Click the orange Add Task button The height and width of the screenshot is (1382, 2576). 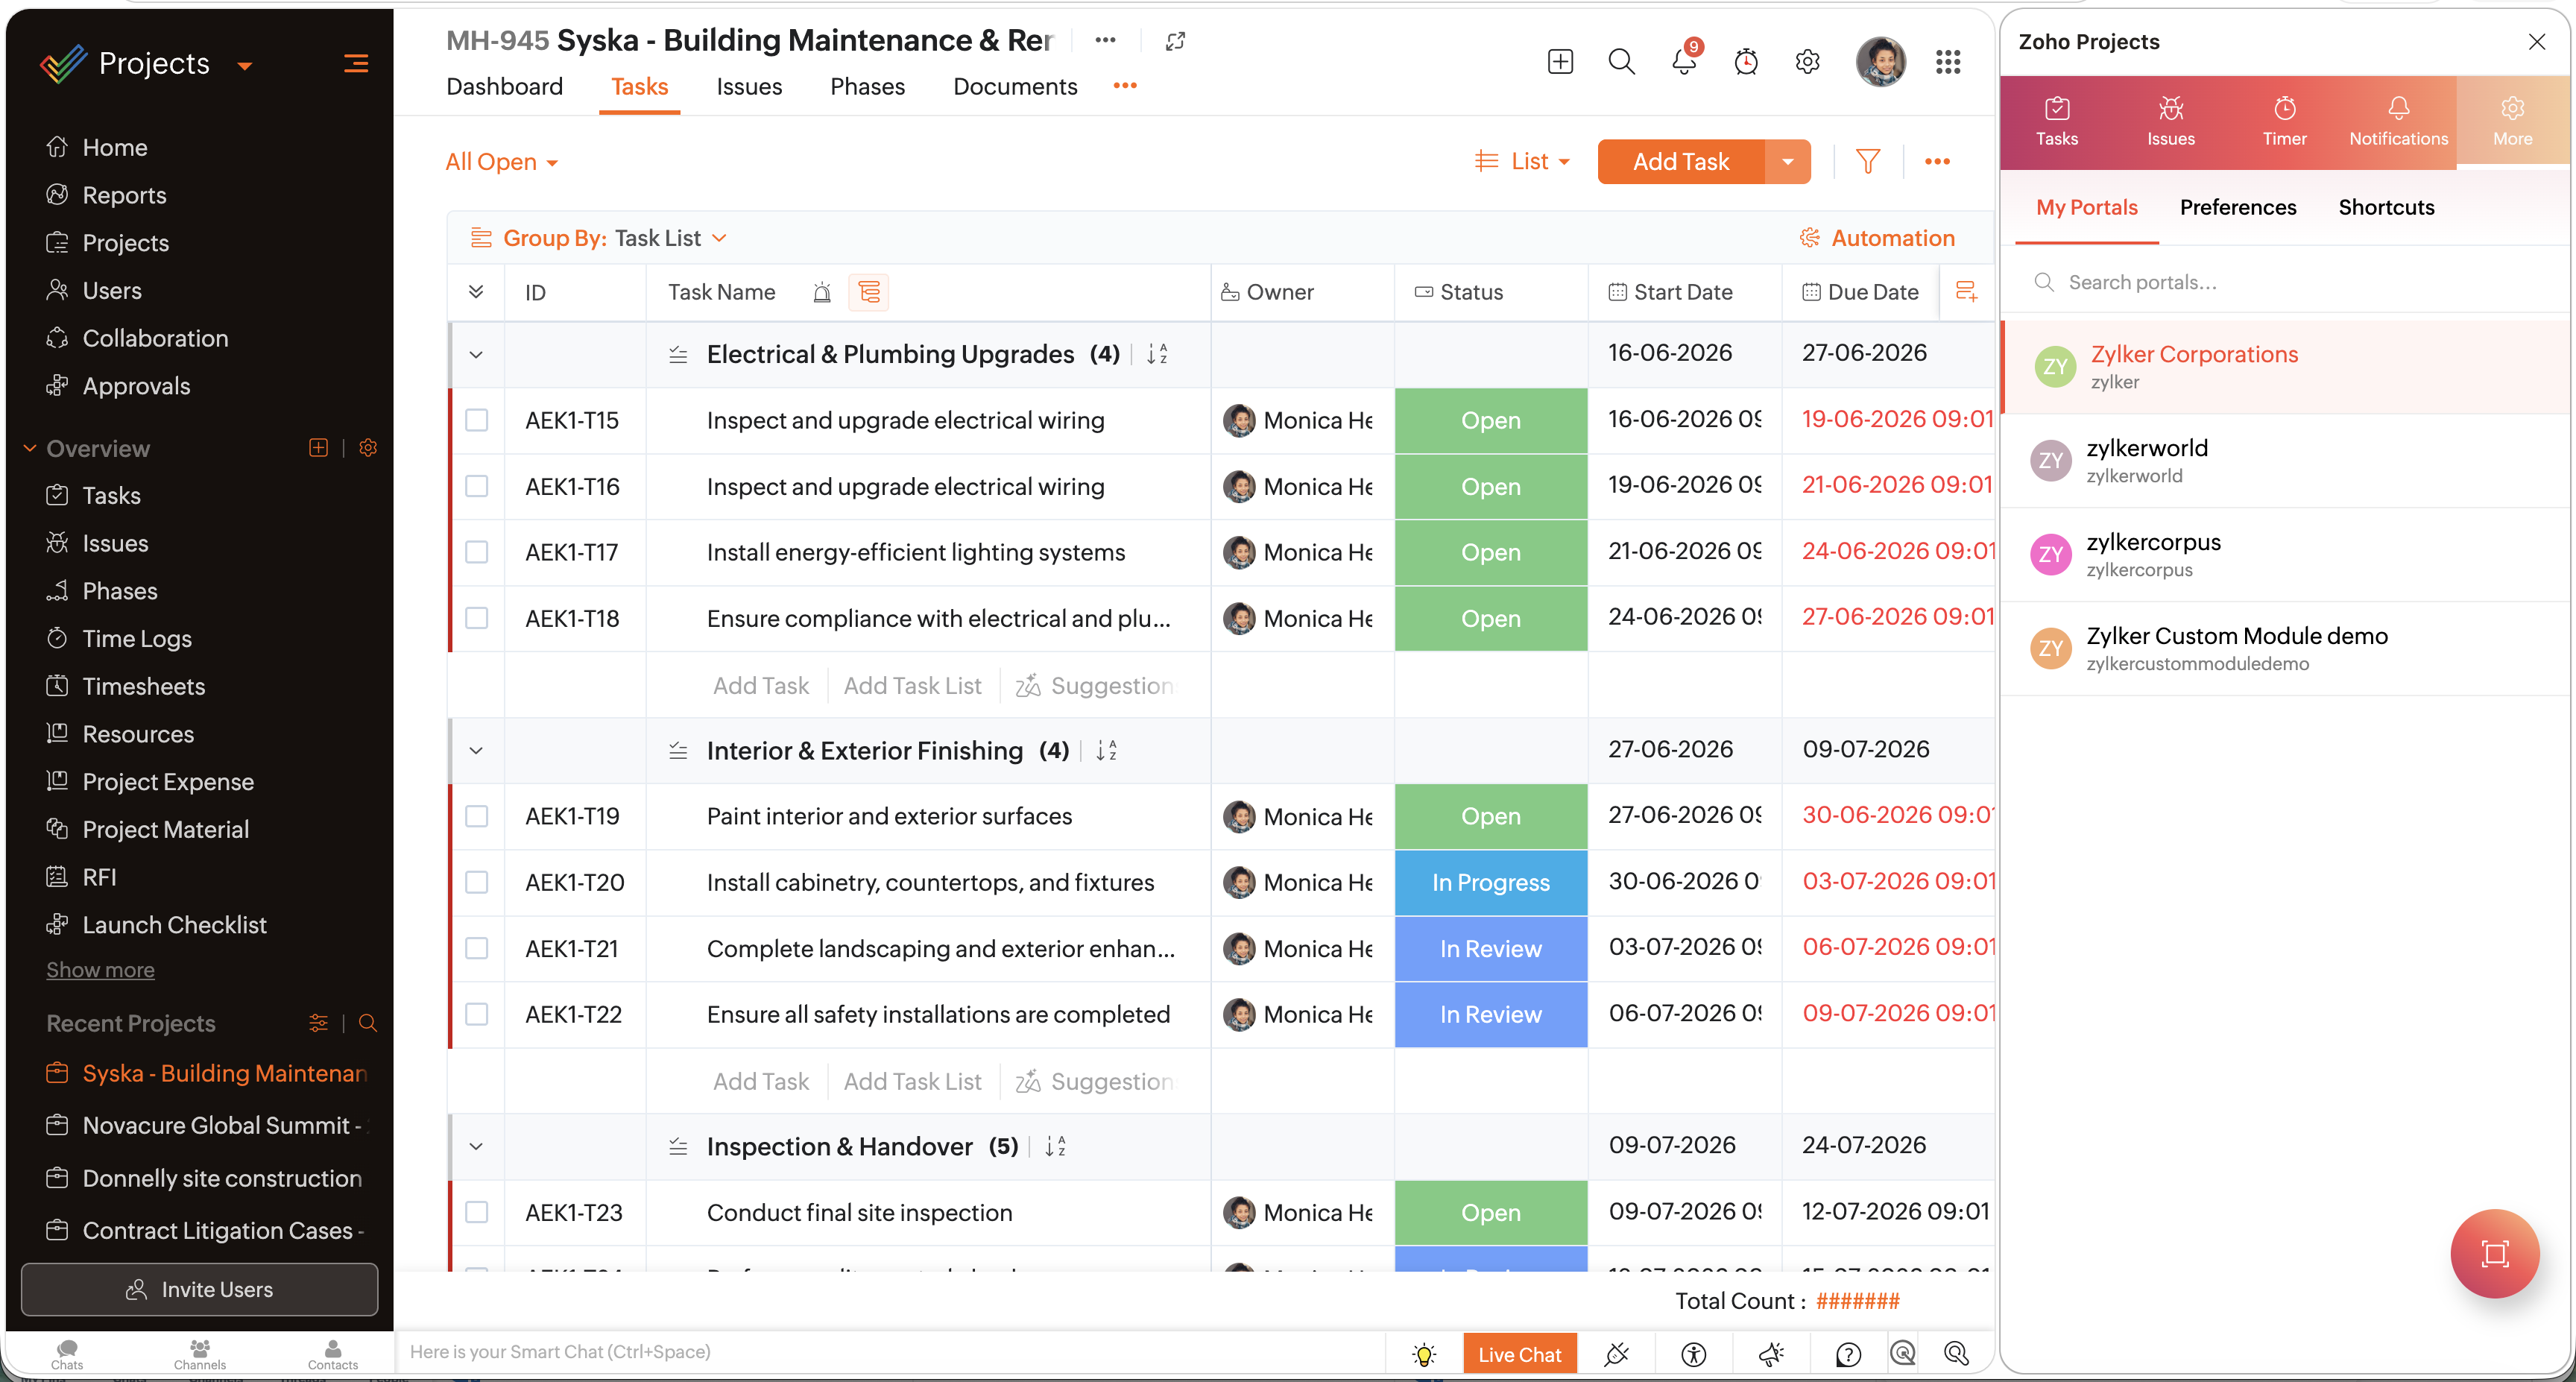[x=1681, y=161]
